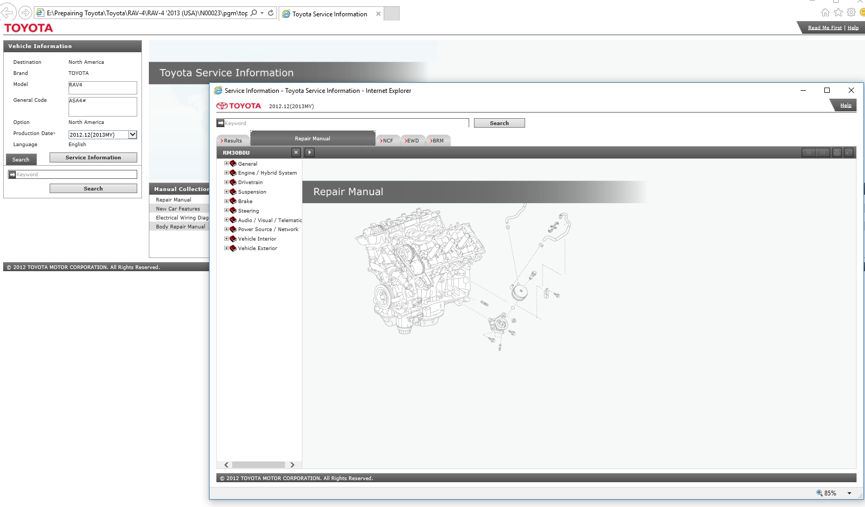
Task: Expand the Power Source / Network node
Action: [x=226, y=229]
